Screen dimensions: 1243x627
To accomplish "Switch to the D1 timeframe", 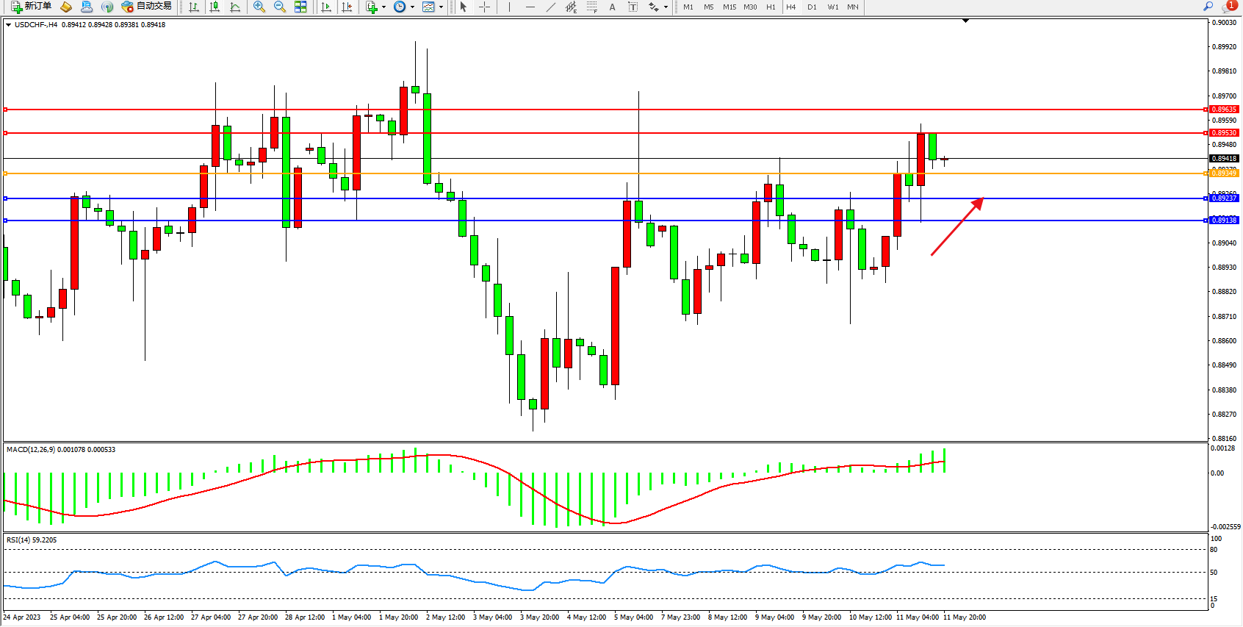I will pos(812,7).
